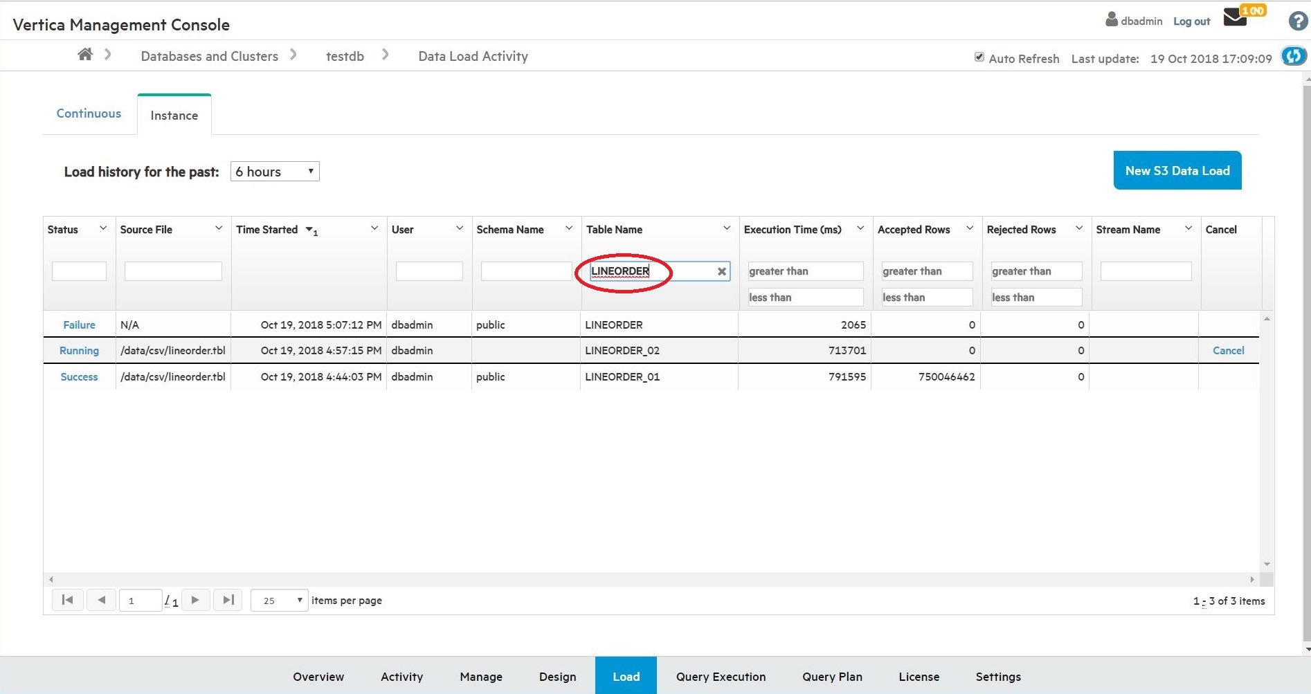Open the messages envelope icon

point(1235,18)
